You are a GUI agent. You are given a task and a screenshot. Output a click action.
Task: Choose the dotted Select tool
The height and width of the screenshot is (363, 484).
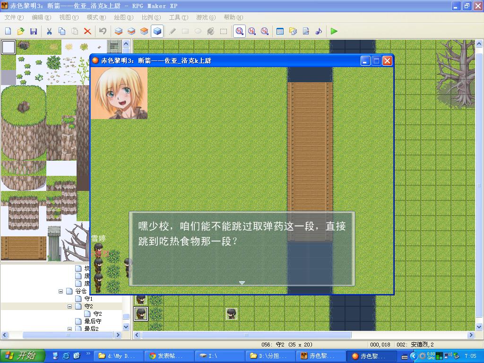pyautogui.click(x=224, y=31)
